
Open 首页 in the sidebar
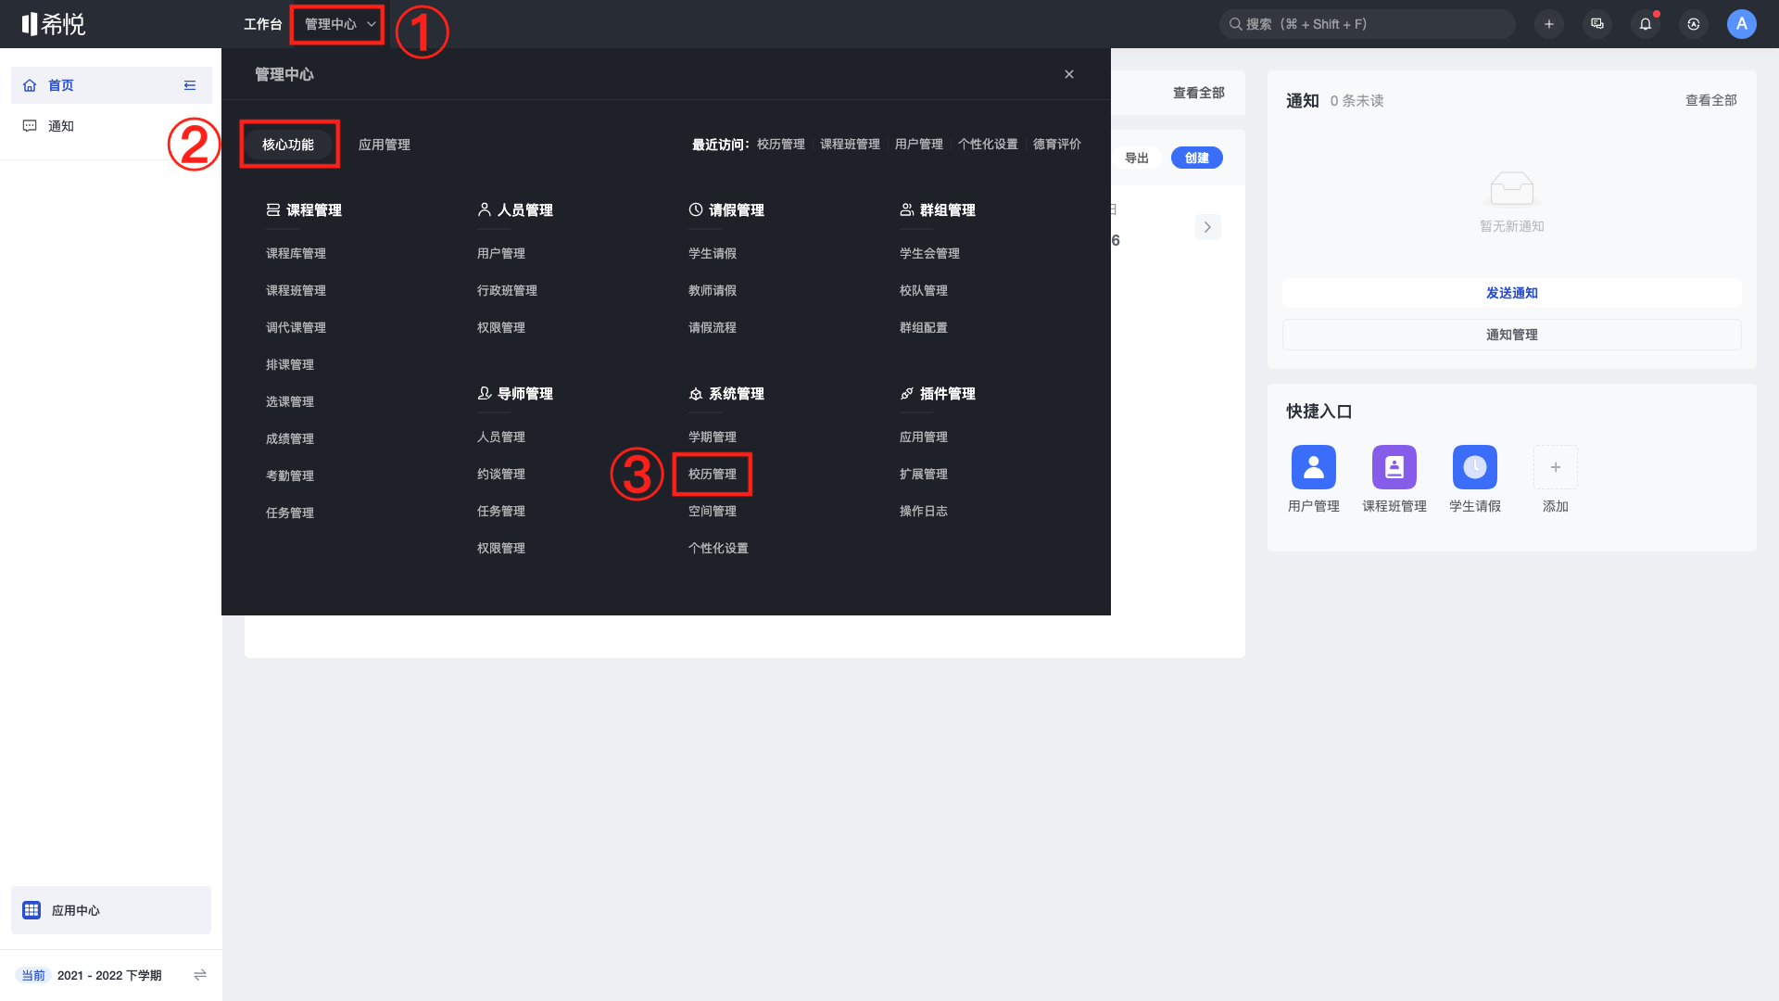point(111,85)
